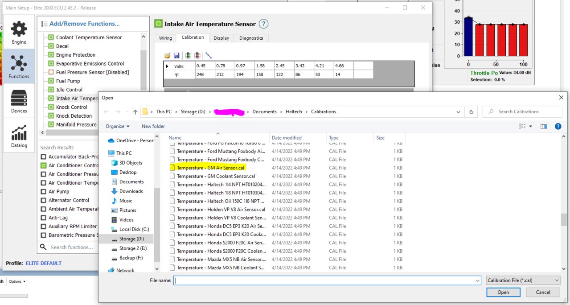Click the up-folder arrow in Open dialog
The height and width of the screenshot is (305, 570).
pos(135,112)
